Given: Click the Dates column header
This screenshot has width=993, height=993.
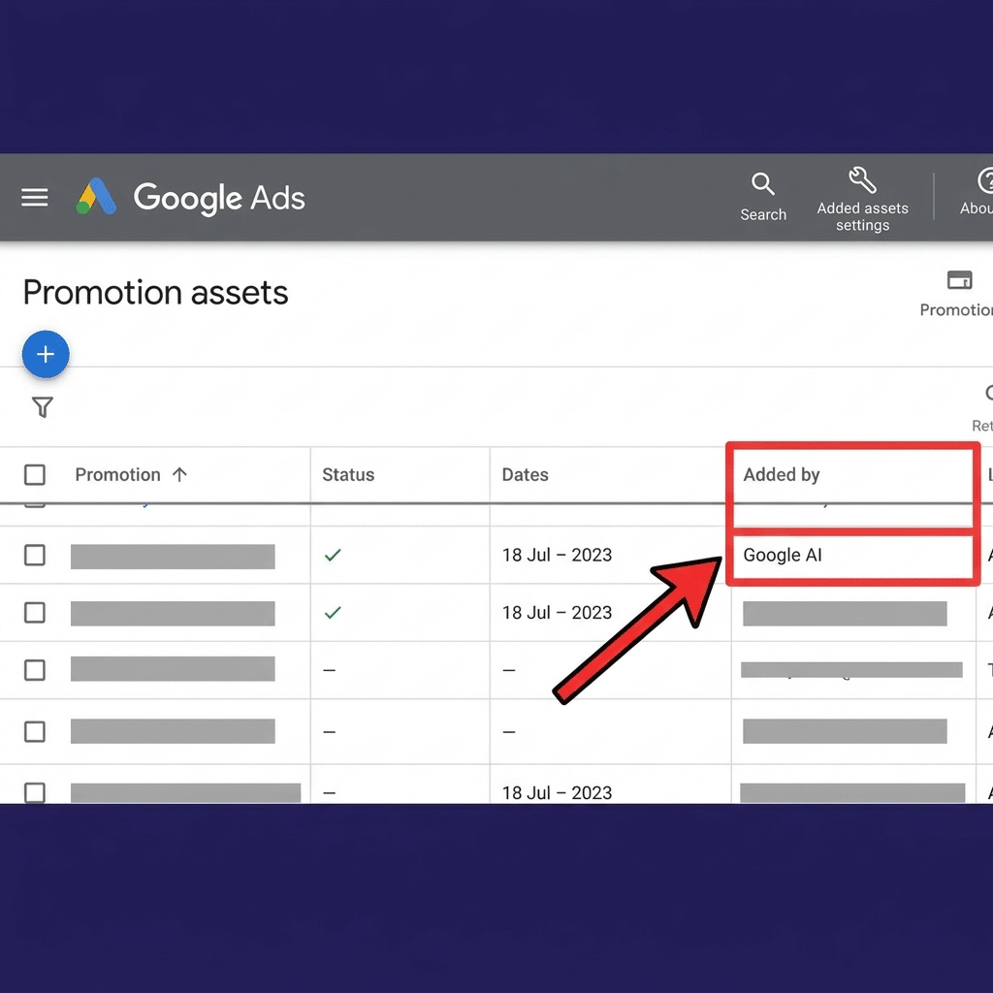Looking at the screenshot, I should tap(525, 474).
